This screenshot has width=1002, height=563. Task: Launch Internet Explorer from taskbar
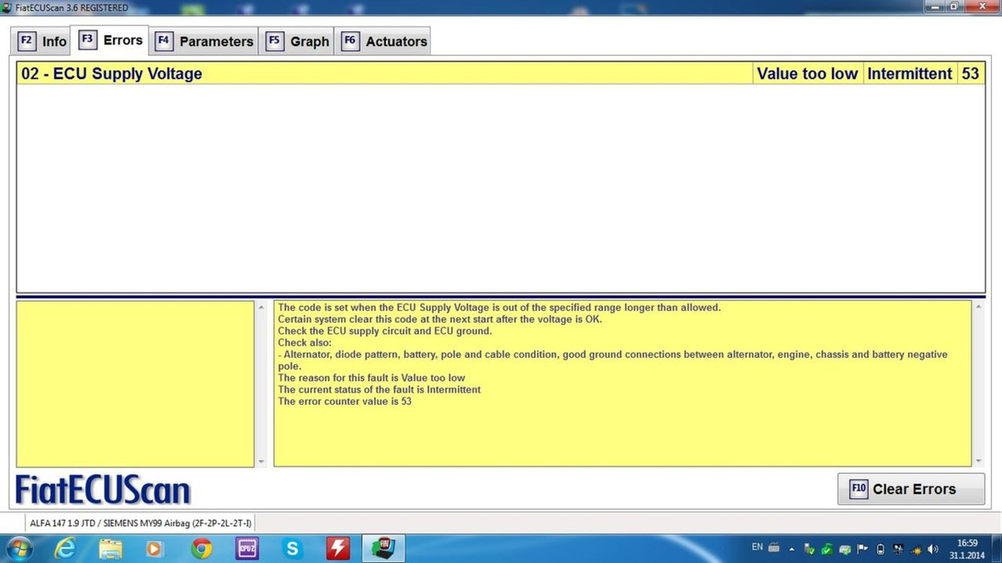[x=65, y=549]
